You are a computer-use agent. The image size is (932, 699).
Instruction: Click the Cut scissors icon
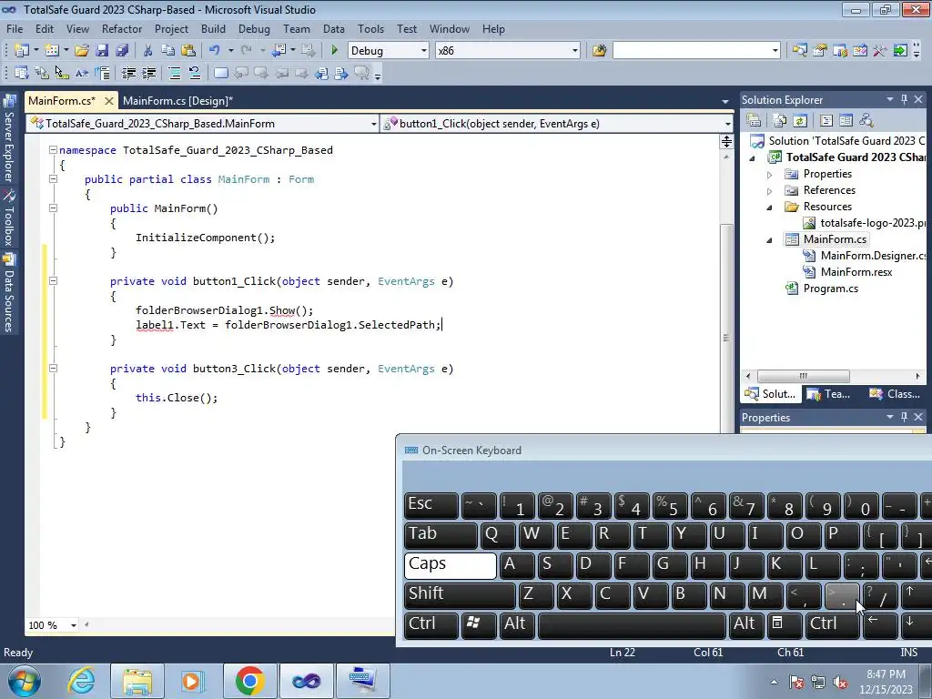pyautogui.click(x=148, y=51)
